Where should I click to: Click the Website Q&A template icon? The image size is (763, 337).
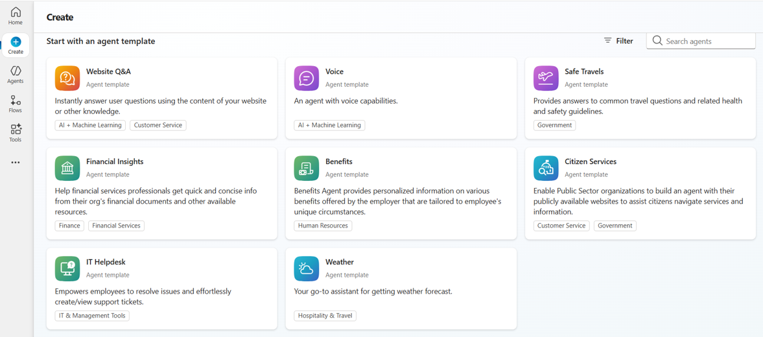coord(67,78)
